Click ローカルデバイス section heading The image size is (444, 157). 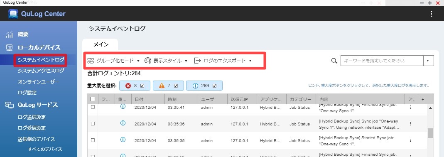(39, 48)
